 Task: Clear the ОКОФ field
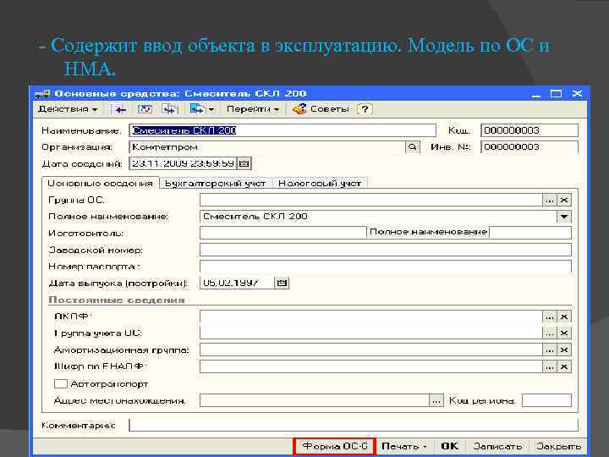click(x=564, y=317)
